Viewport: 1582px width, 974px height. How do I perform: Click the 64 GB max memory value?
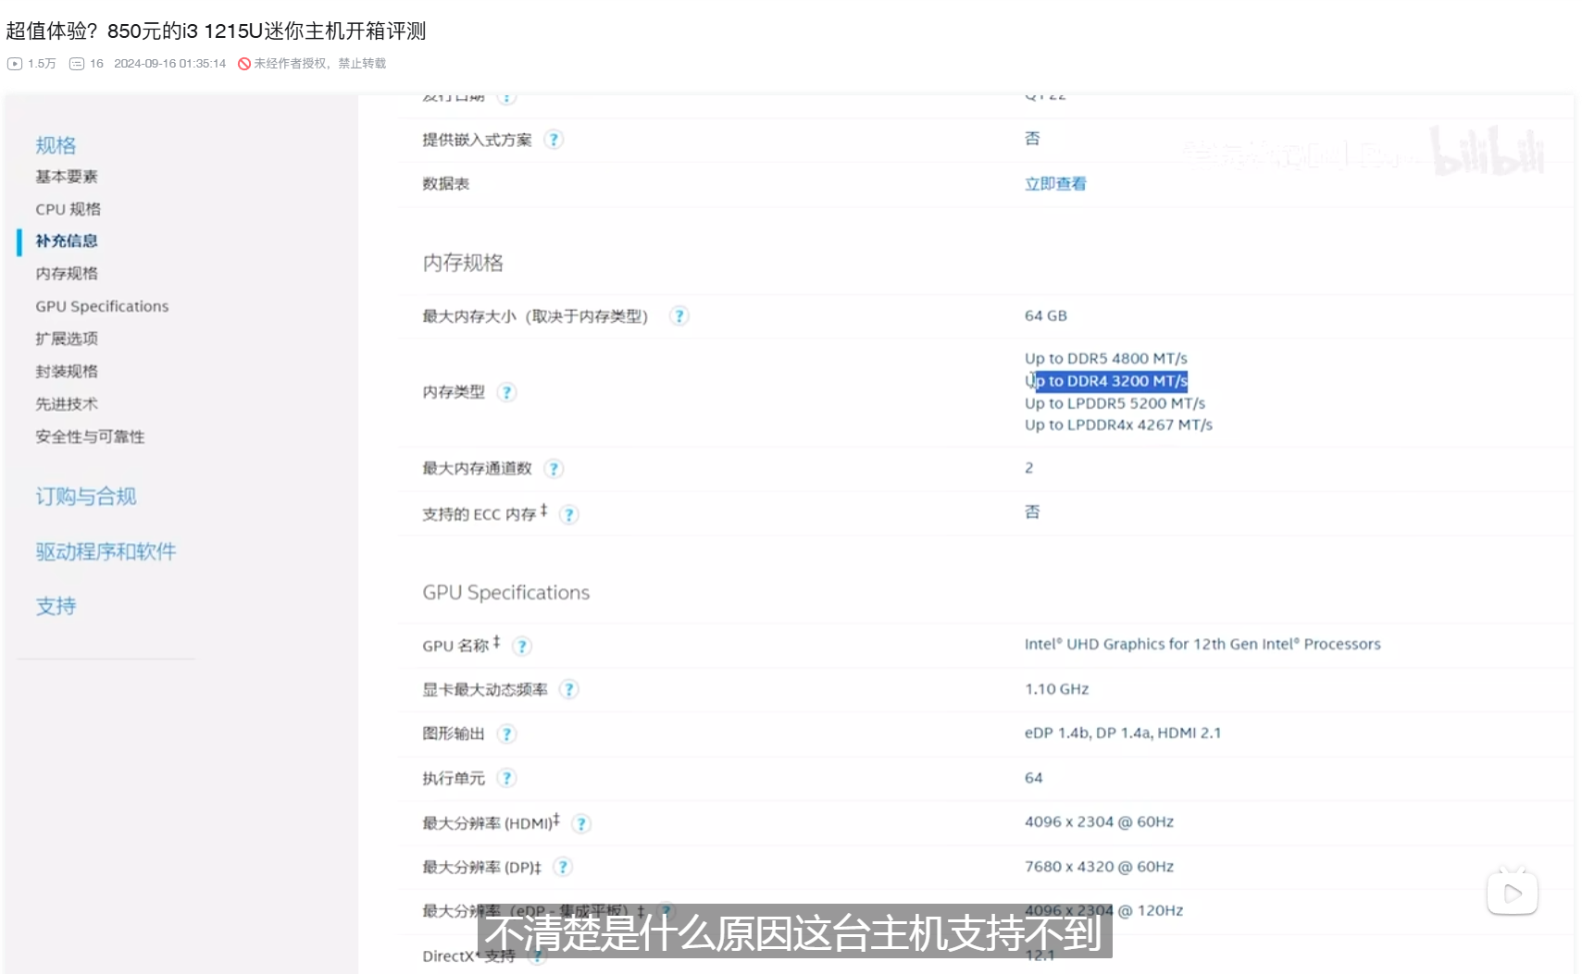click(1046, 315)
